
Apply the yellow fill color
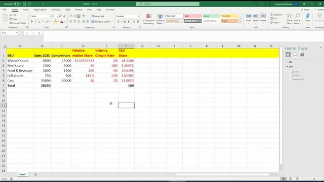pyautogui.click(x=55, y=22)
